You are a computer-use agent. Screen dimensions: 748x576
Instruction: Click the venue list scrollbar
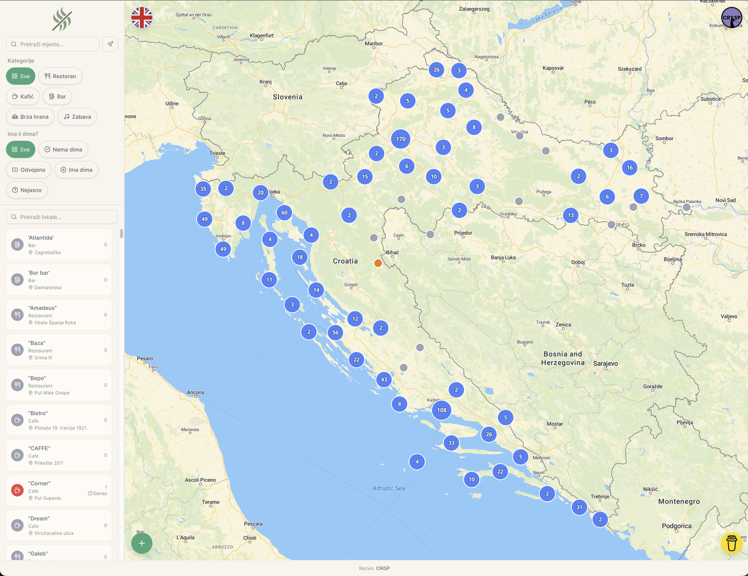click(122, 234)
